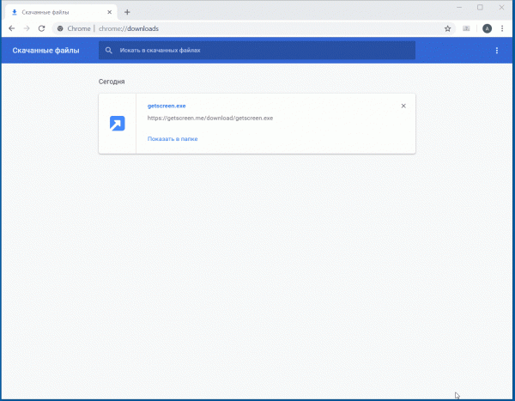This screenshot has height=401, width=515.
Task: Reload the downloads page
Action: pos(41,28)
